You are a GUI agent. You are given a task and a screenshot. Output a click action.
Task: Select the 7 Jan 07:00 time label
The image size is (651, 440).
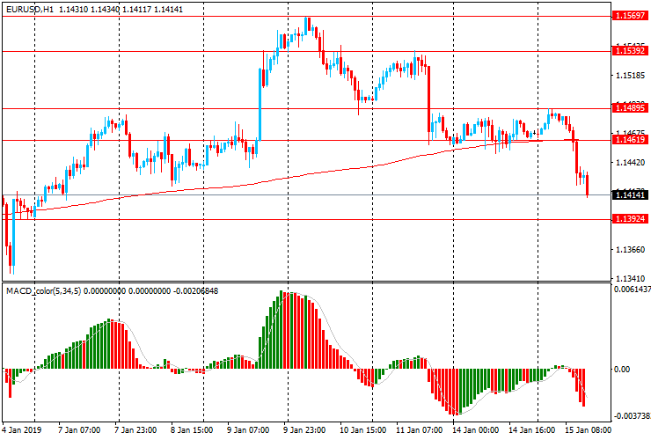[x=77, y=431]
